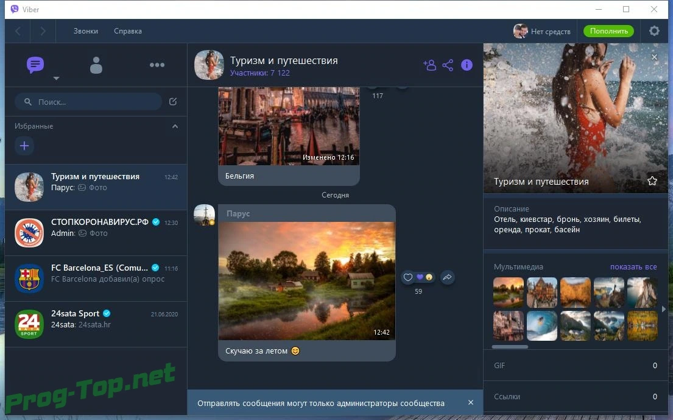Click показать все multimedia link
The height and width of the screenshot is (420, 673).
coord(633,266)
